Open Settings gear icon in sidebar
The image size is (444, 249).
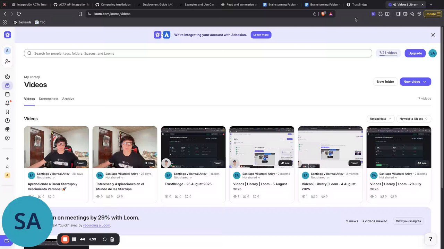tap(7, 138)
